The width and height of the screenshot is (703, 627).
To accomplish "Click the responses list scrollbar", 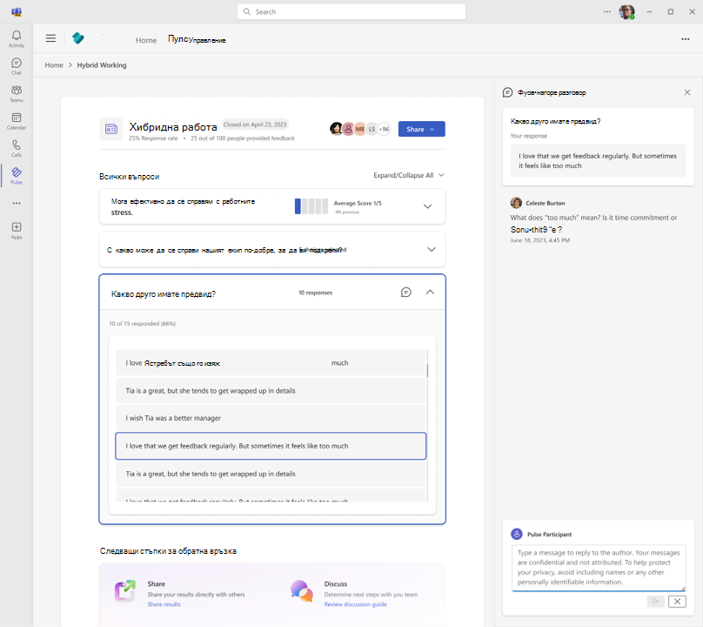I will tap(427, 371).
